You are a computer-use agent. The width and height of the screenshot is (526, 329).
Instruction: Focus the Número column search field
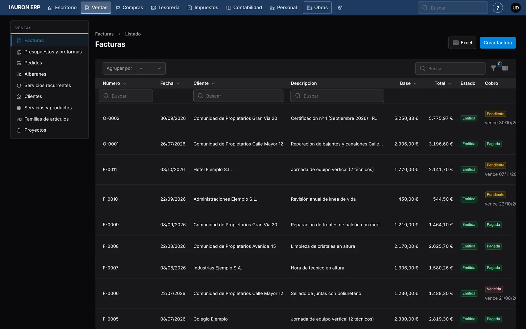(x=126, y=96)
